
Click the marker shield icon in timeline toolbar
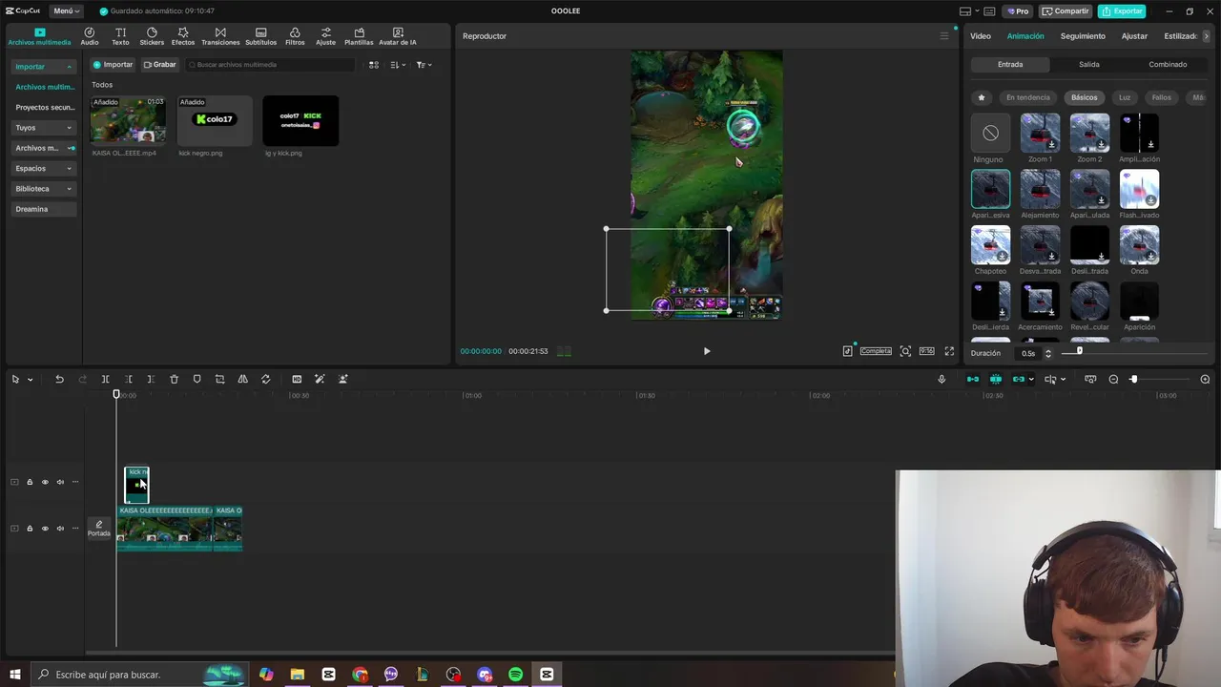click(197, 379)
